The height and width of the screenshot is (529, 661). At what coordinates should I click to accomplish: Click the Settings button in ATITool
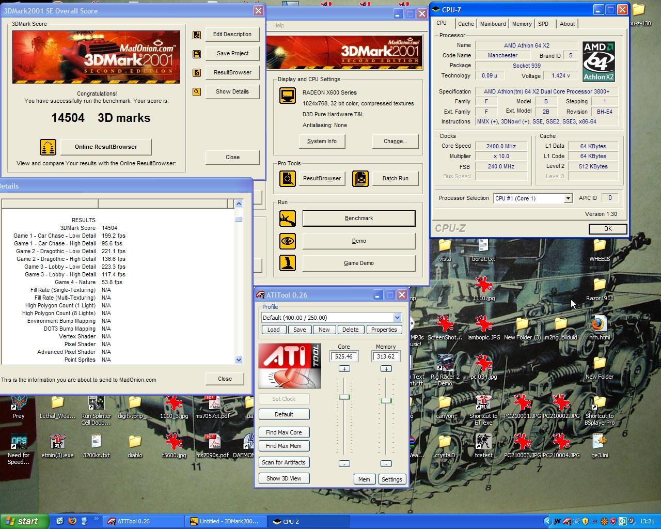(x=391, y=479)
